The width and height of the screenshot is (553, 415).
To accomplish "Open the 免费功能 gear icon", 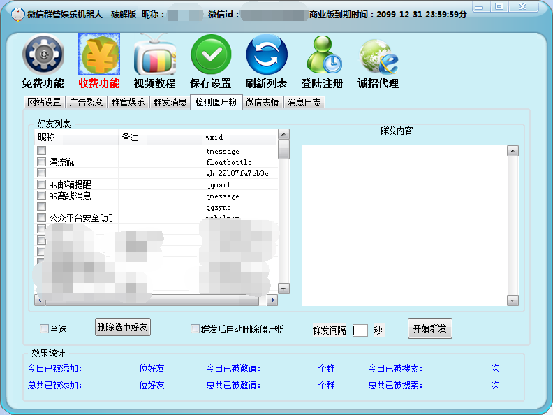I will [43, 54].
